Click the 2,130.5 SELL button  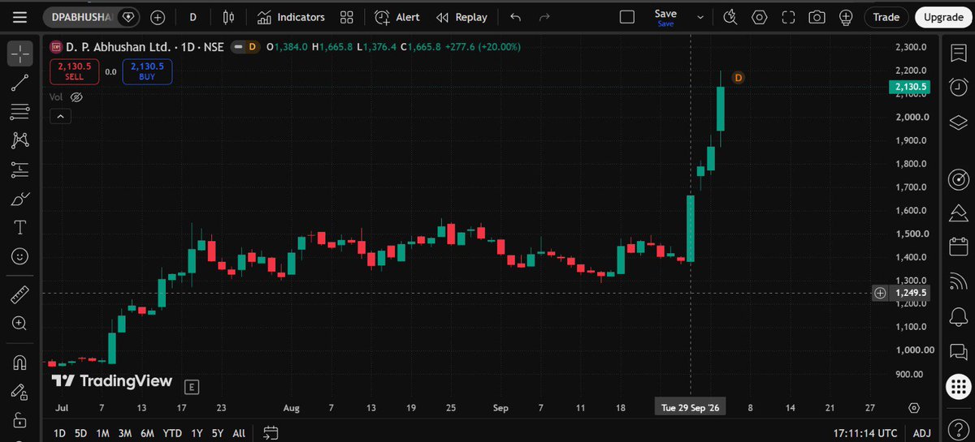tap(74, 71)
